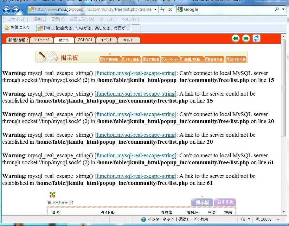
Task: Click the potted plant icon above table
Action: pyautogui.click(x=52, y=194)
